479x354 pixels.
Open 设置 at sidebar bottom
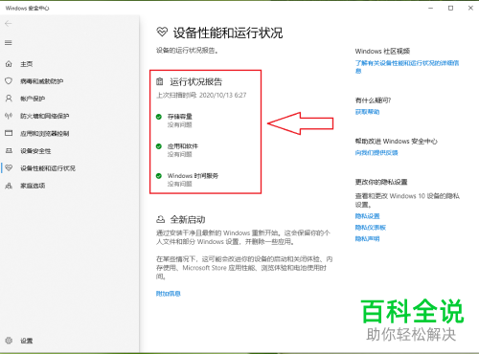pyautogui.click(x=27, y=341)
